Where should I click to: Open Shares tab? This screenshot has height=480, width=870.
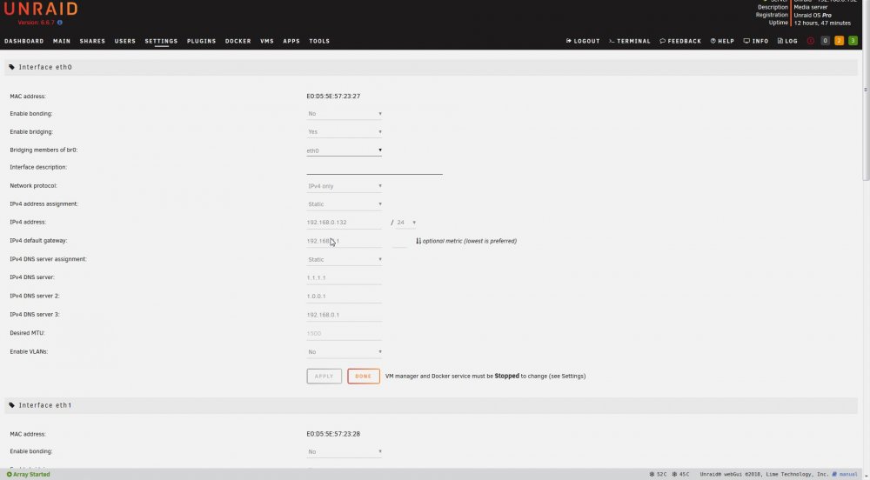click(92, 41)
